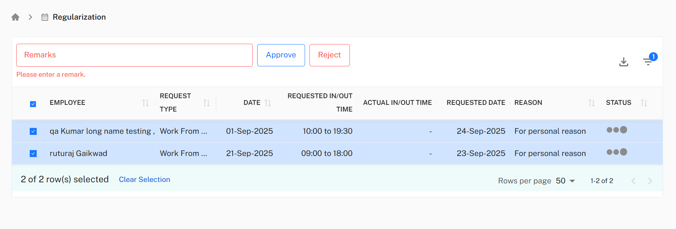Sort by Request Type column
Viewport: 676px width, 229px height.
click(x=206, y=103)
